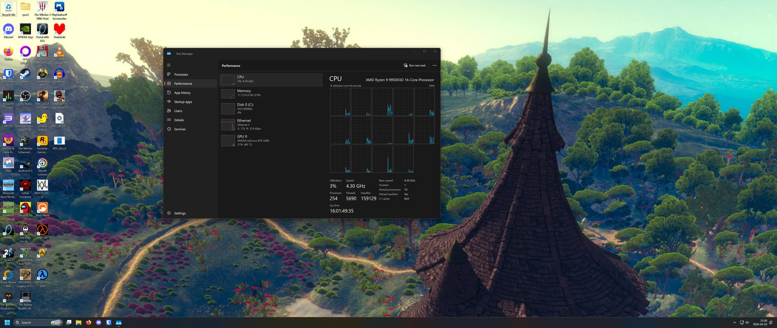
Task: Open the three-dots more options menu
Action: (x=434, y=66)
